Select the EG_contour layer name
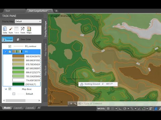Screen dimensions: 161x120 [x=31, y=46]
